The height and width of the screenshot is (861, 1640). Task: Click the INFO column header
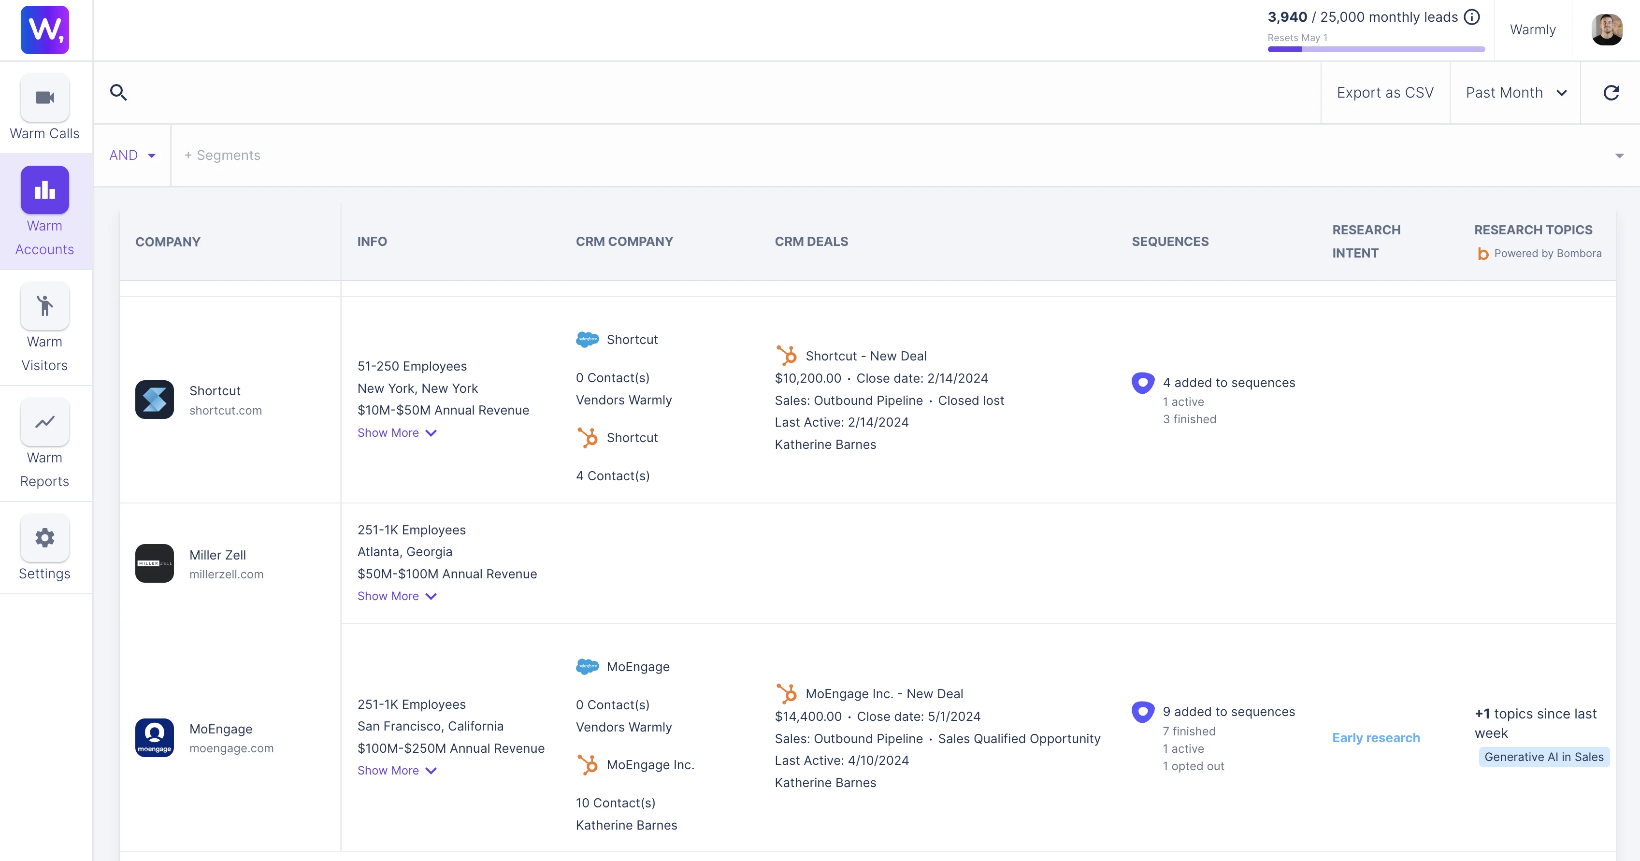point(372,242)
